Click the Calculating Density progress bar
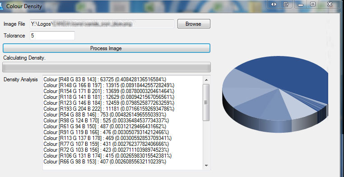This screenshot has width=344, height=177. pos(107,67)
